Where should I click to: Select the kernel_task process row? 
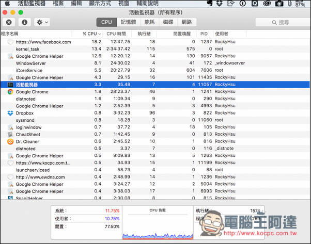pos(155,49)
